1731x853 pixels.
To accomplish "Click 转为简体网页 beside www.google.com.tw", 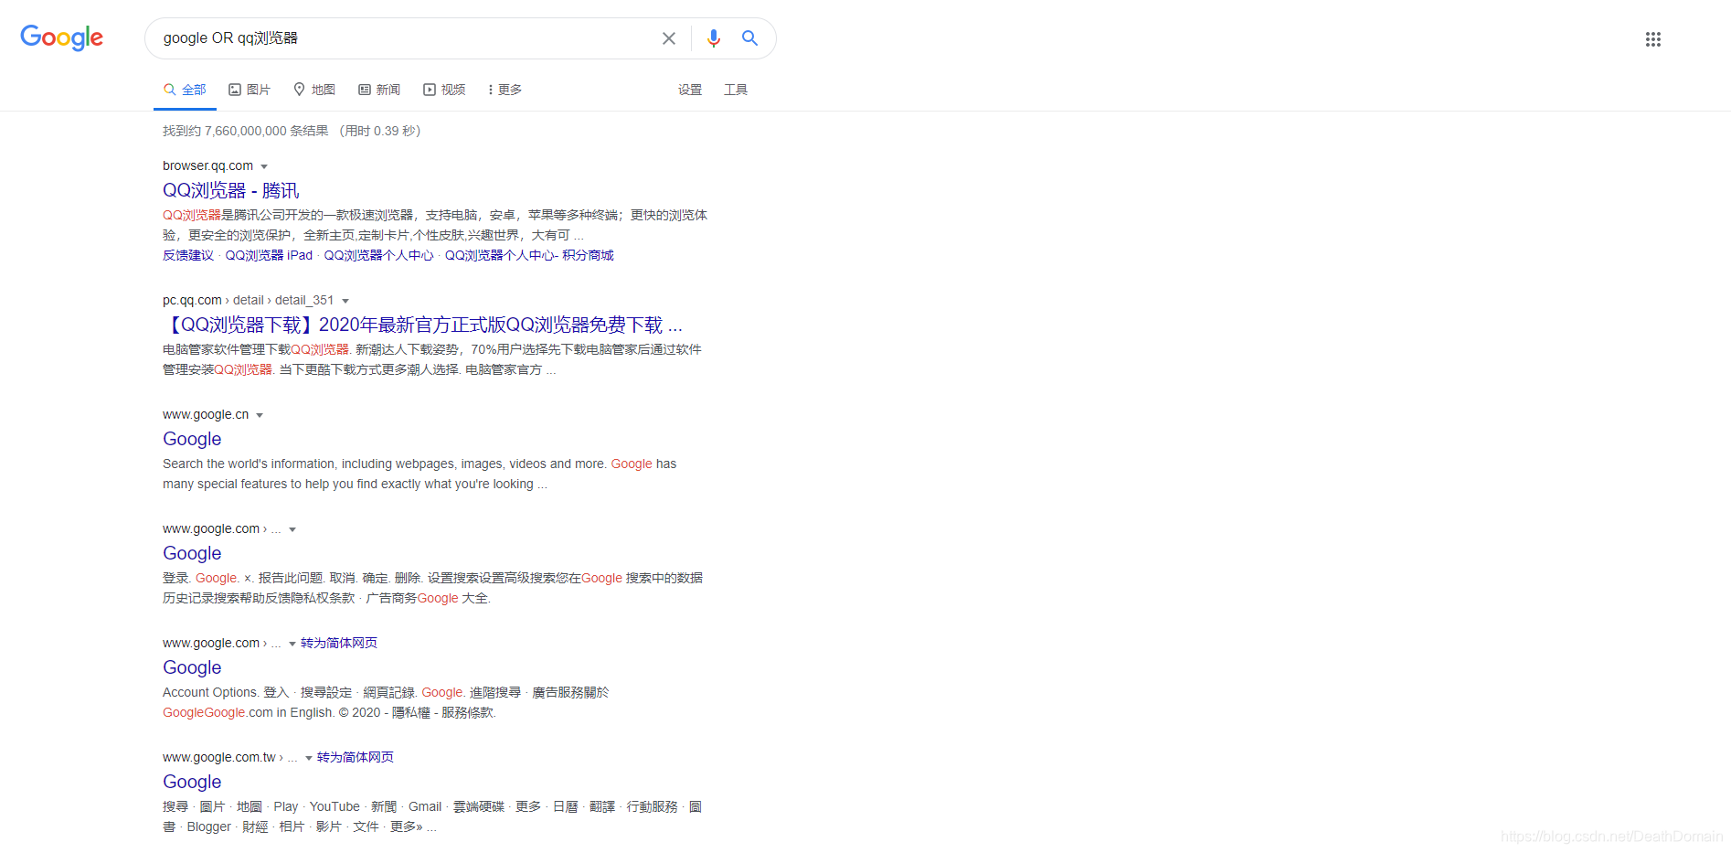I will [356, 757].
